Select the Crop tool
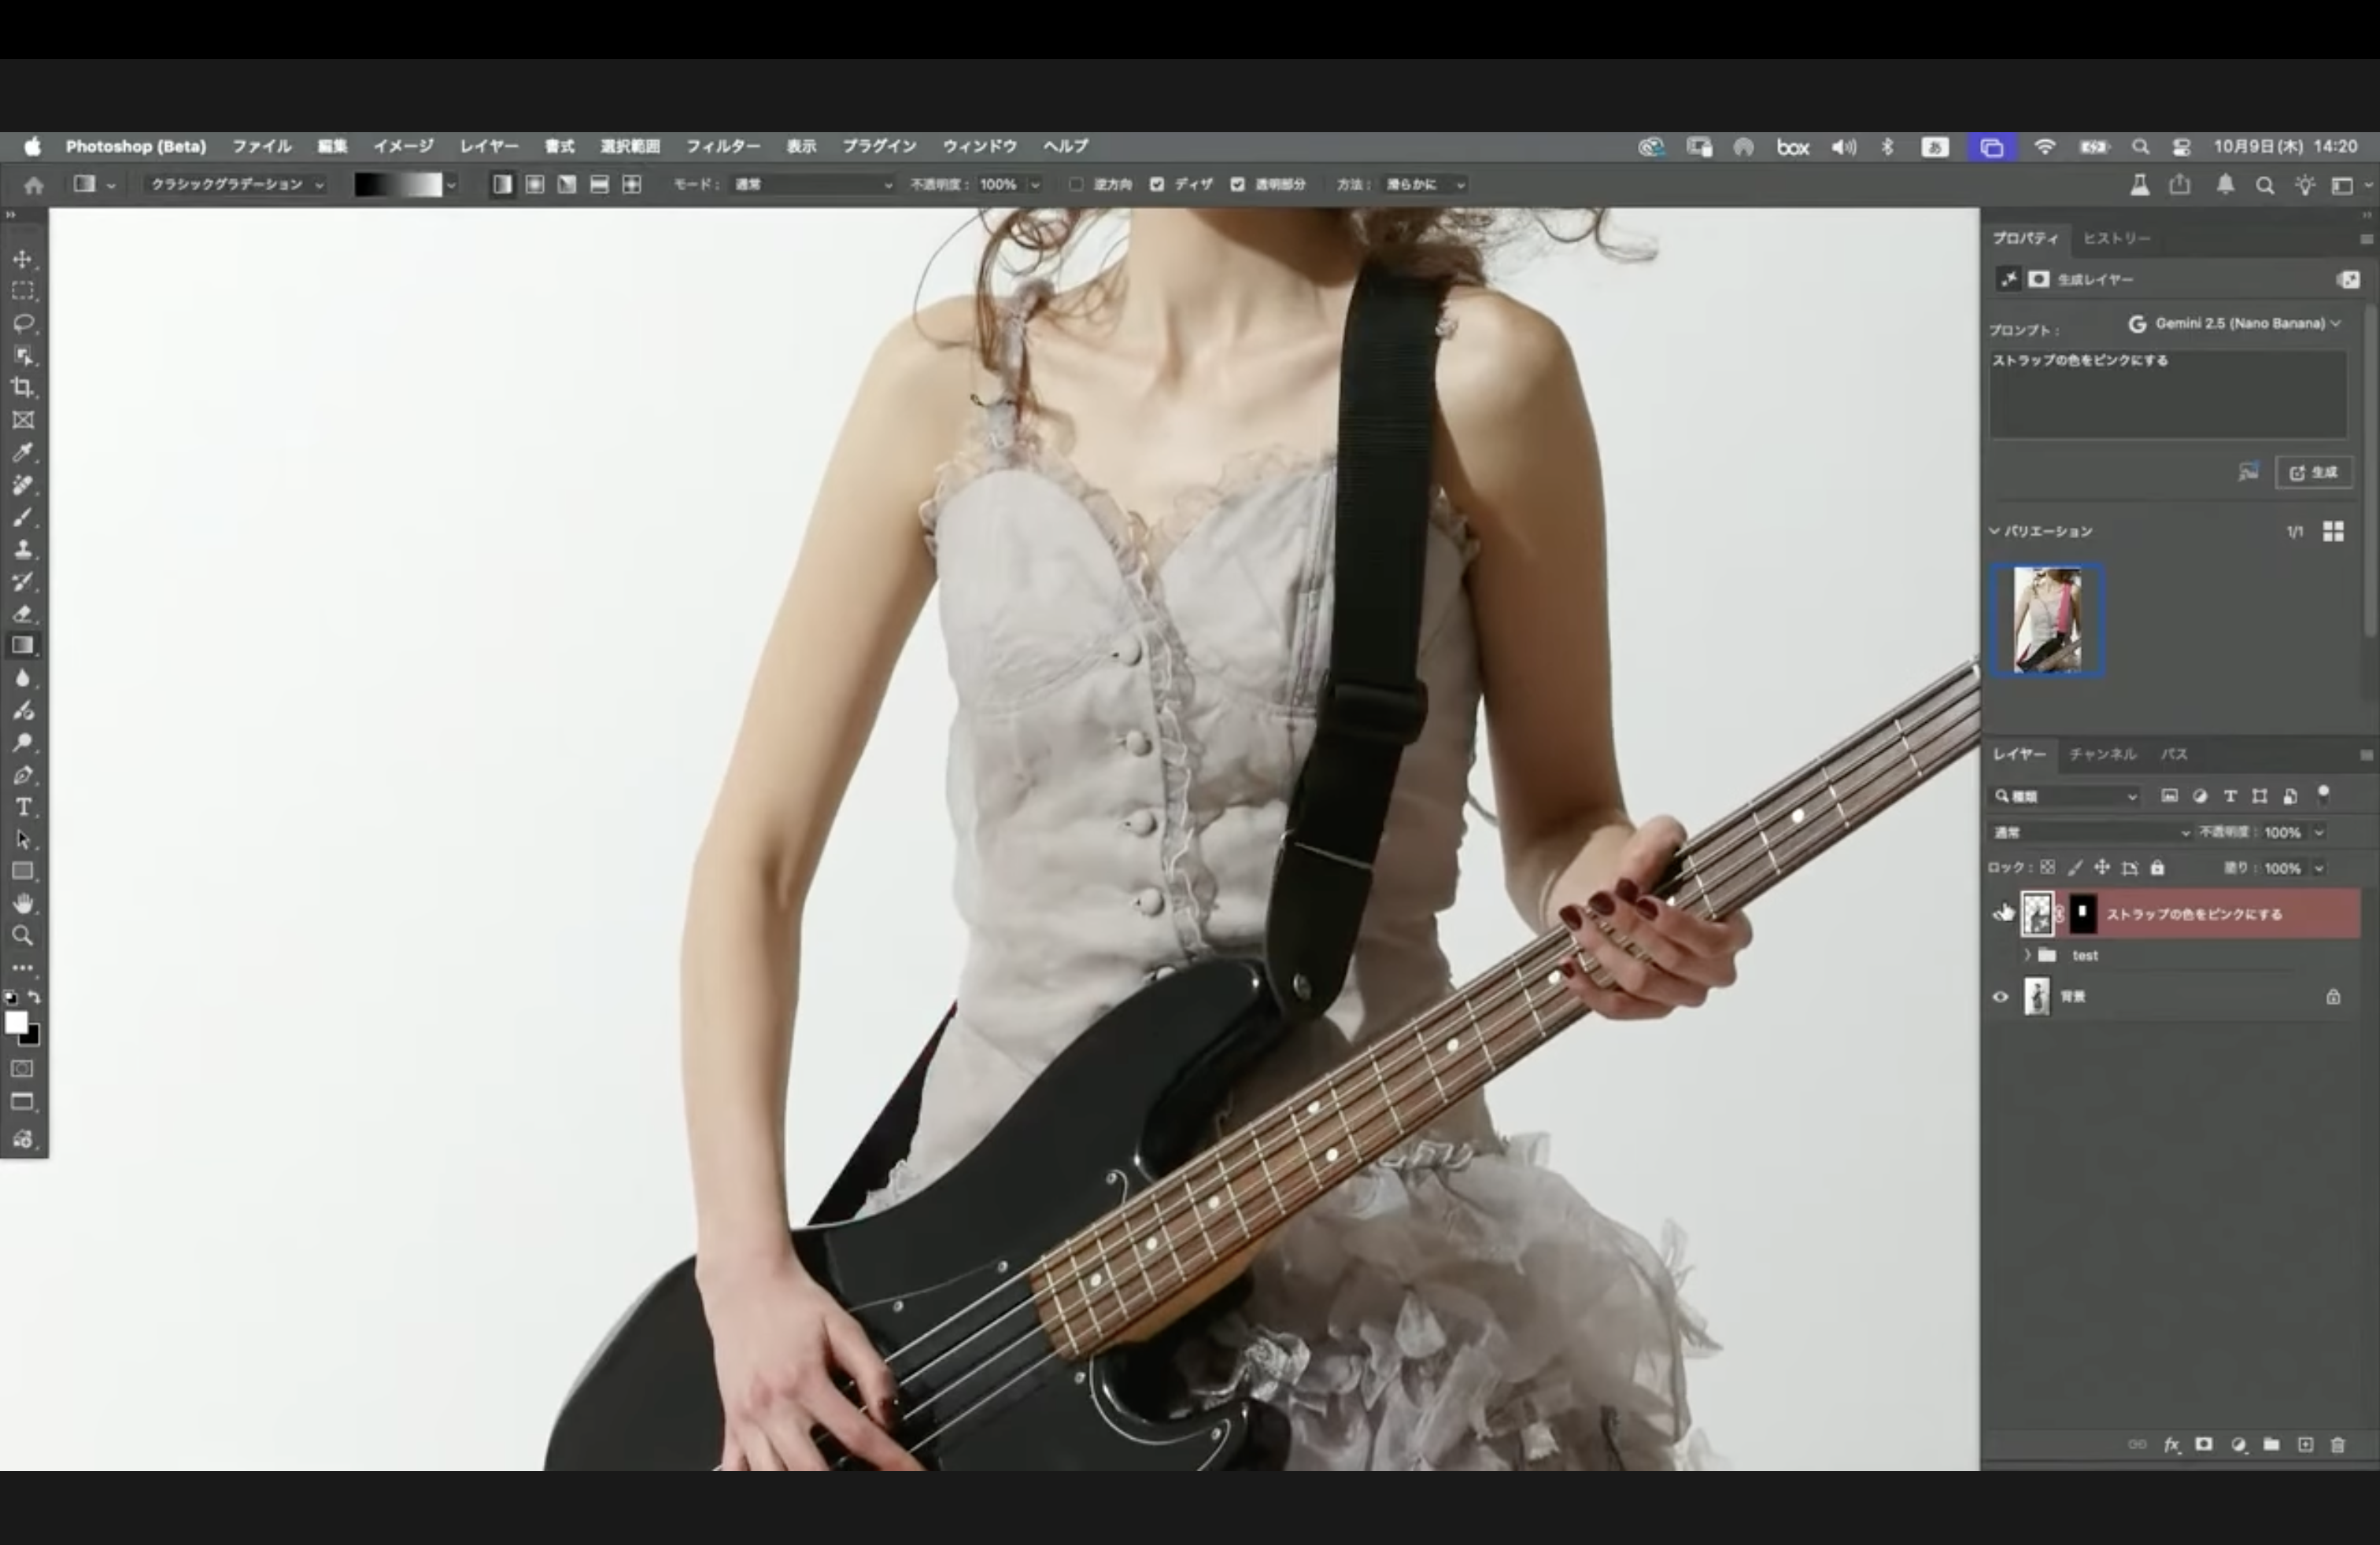Screen dimensions: 2380x1545 (x=23, y=388)
